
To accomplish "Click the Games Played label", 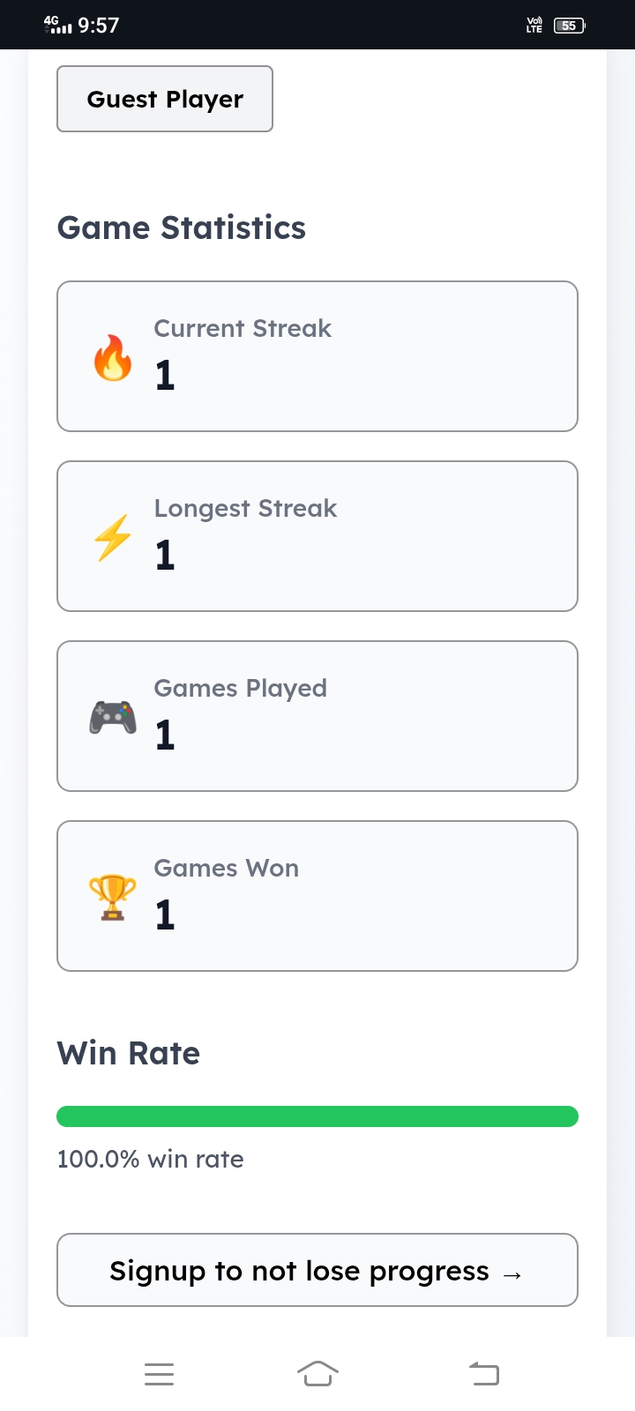I will tap(240, 689).
